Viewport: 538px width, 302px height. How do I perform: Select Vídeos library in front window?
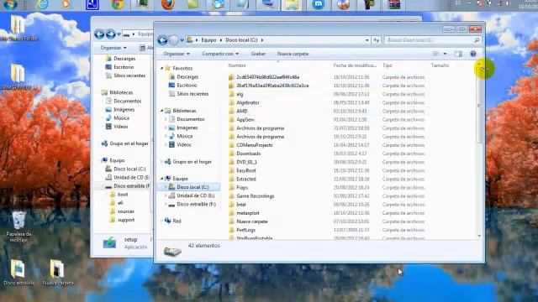184,145
